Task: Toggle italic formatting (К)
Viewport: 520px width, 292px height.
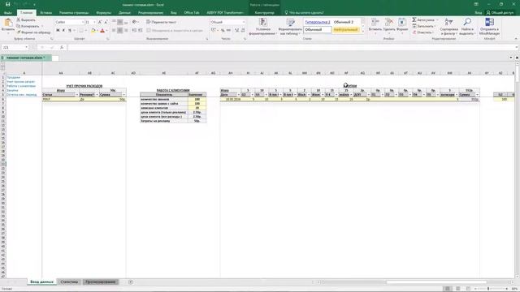Action: click(x=63, y=31)
